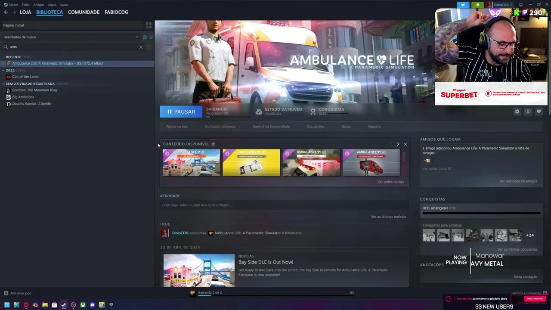Show next DLC items with right chevron
Screen dimensions: 551x310
point(398,144)
